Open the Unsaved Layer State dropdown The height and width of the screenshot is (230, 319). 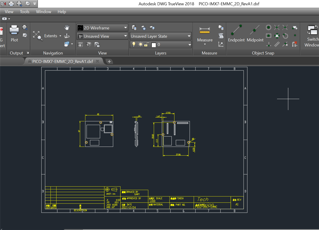point(161,36)
